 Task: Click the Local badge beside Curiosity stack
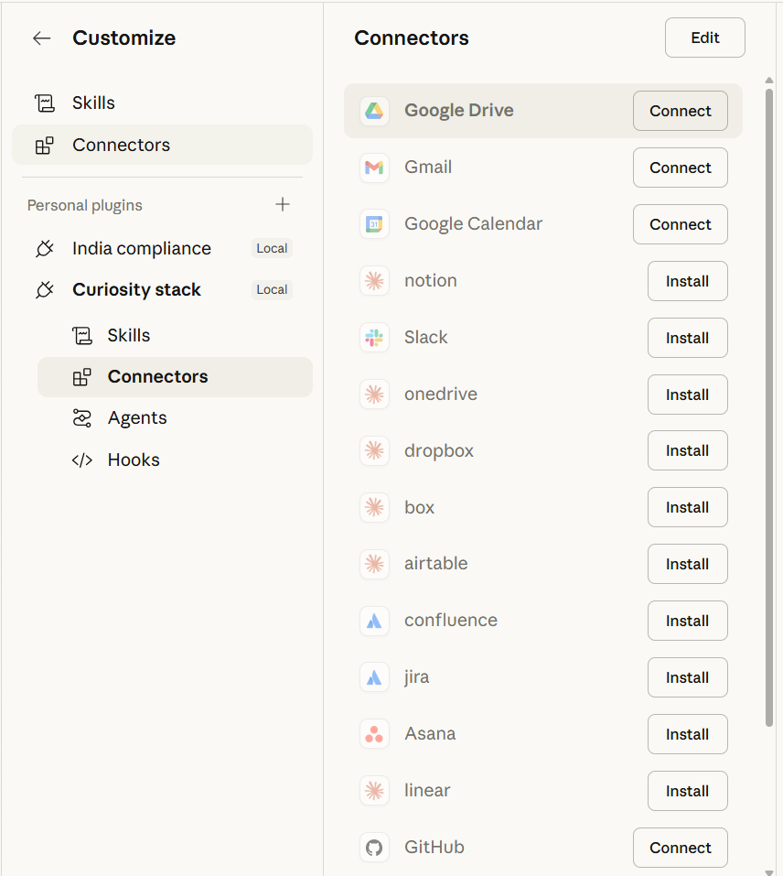(x=272, y=290)
